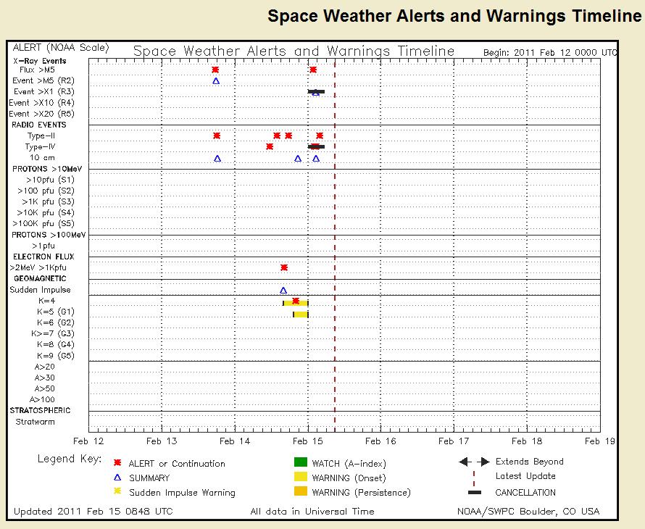The height and width of the screenshot is (529, 645).
Task: Select the earlier Feb 14 Type-II alert marker
Action: pos(277,136)
